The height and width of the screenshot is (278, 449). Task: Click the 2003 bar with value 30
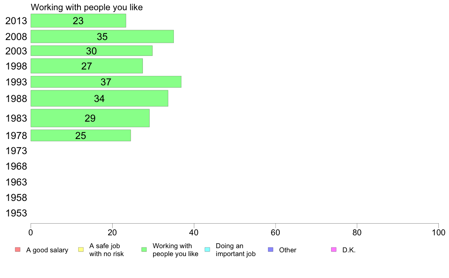(x=91, y=51)
